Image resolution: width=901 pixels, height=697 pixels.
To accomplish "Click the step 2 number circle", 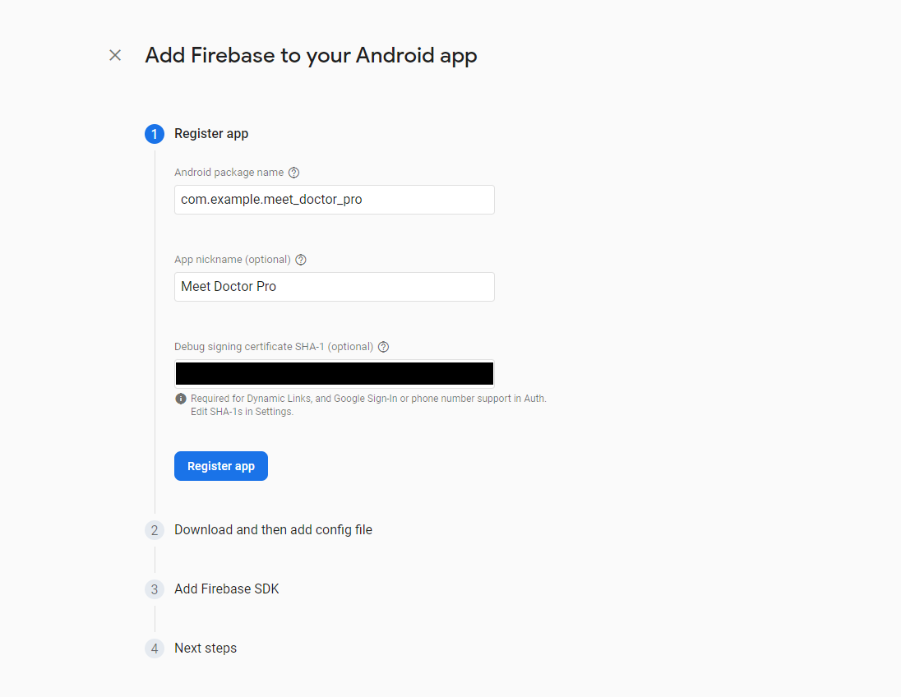I will click(155, 530).
